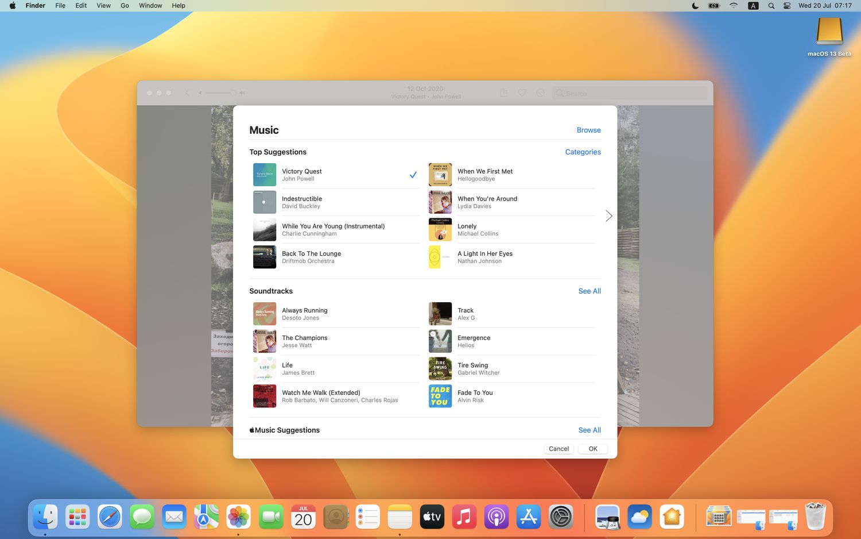Launch Safari from the Dock
The width and height of the screenshot is (861, 539).
110,517
